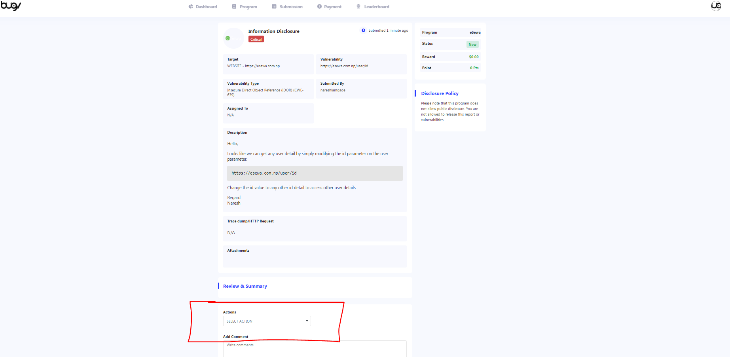Click the Insecure Direct Object Reference text
This screenshot has height=357, width=730.
click(x=265, y=92)
